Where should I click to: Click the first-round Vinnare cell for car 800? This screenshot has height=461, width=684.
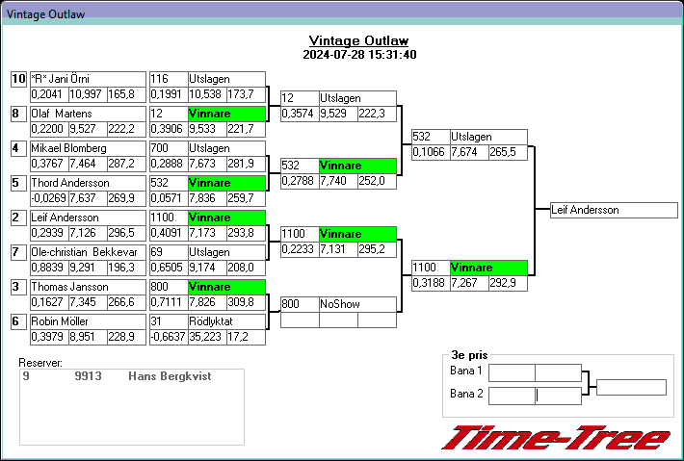tap(226, 287)
